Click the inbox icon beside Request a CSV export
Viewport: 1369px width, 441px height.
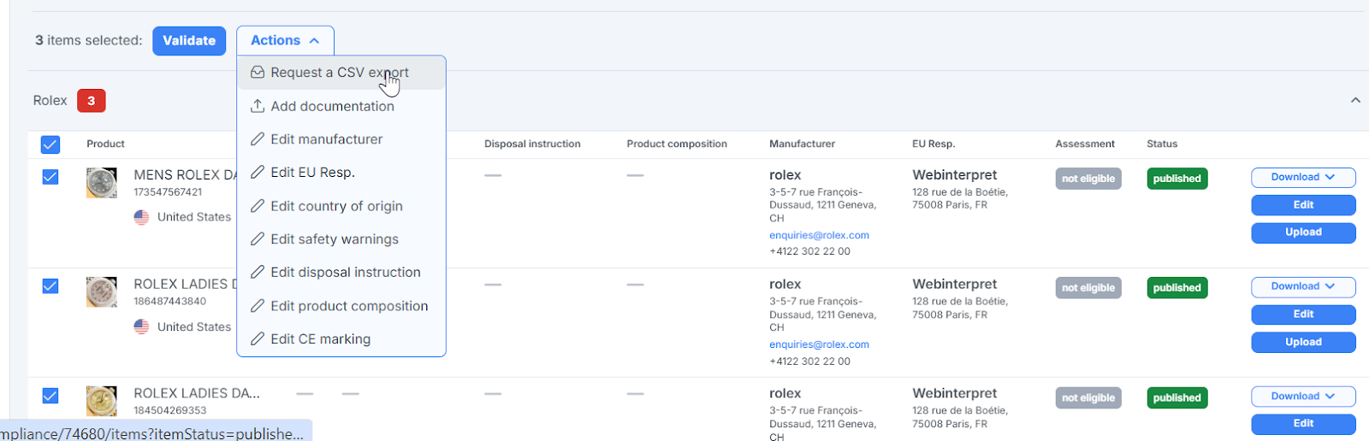(x=257, y=73)
